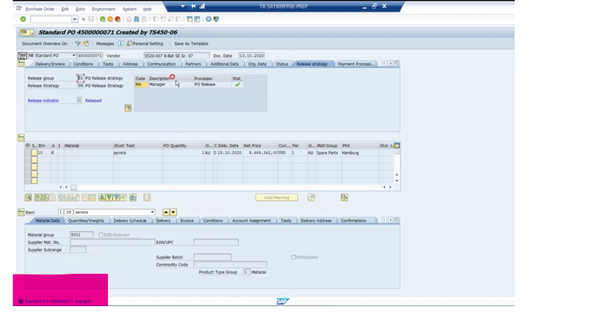Open the Environment menu
The height and width of the screenshot is (325, 591).
click(x=104, y=9)
